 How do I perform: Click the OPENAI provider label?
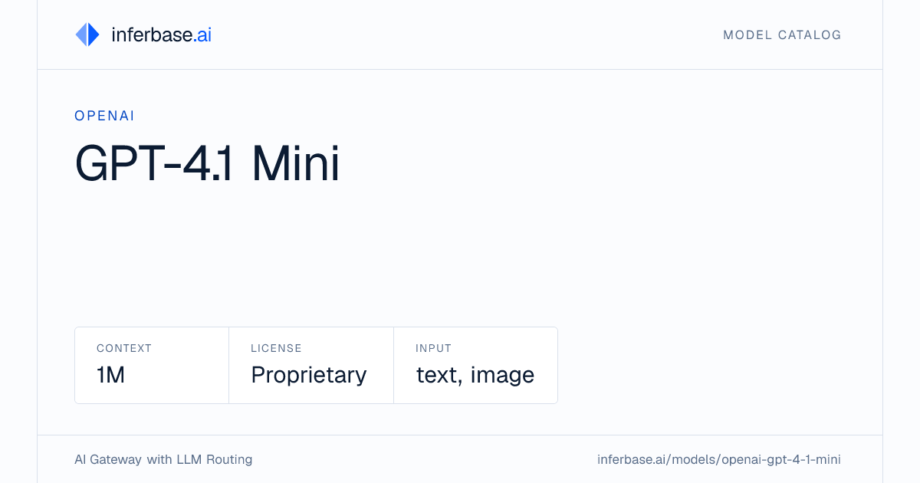[x=105, y=116]
